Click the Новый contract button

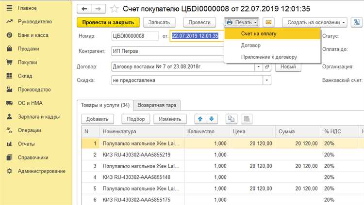[288, 67]
